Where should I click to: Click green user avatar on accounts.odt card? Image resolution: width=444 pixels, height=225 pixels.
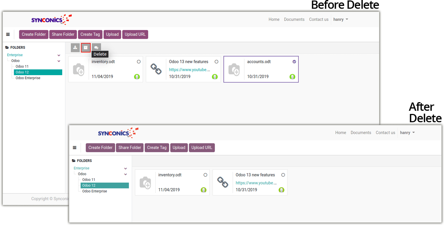(x=292, y=77)
